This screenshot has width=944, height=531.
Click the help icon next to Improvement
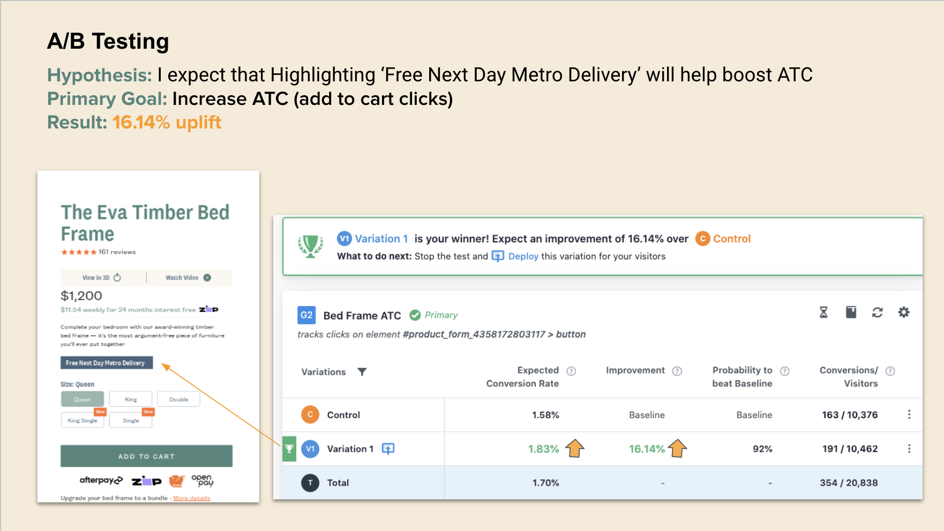(677, 371)
